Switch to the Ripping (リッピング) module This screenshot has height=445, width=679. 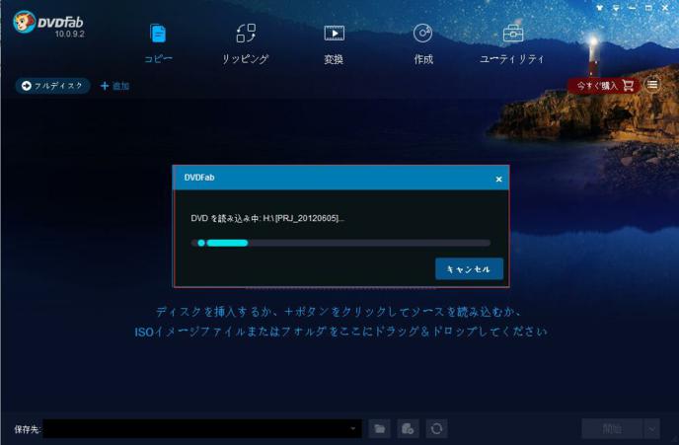click(245, 43)
